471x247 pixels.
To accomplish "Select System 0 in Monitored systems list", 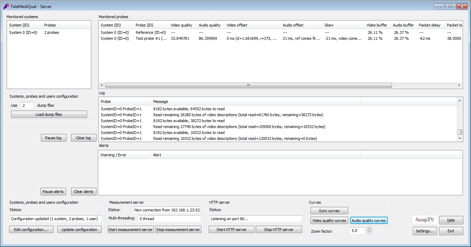I will [23, 32].
